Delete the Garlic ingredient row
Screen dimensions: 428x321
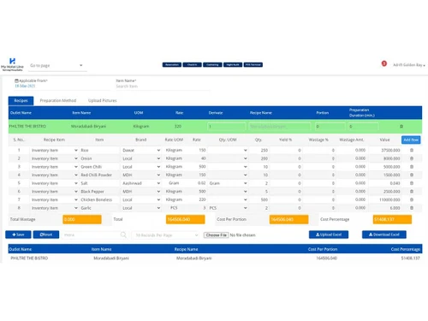tap(412, 208)
